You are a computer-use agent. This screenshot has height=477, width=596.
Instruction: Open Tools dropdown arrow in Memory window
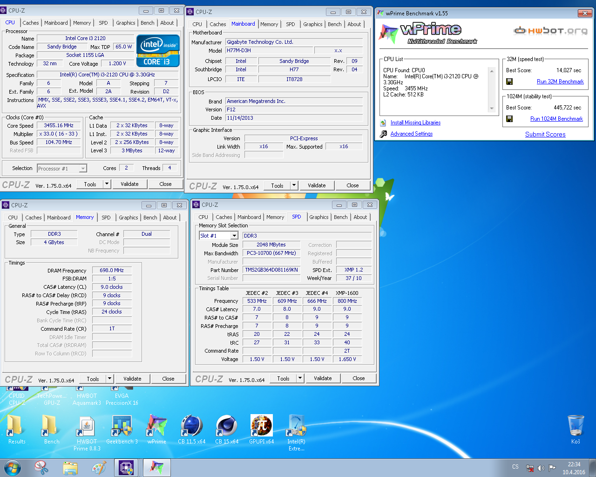tap(109, 379)
